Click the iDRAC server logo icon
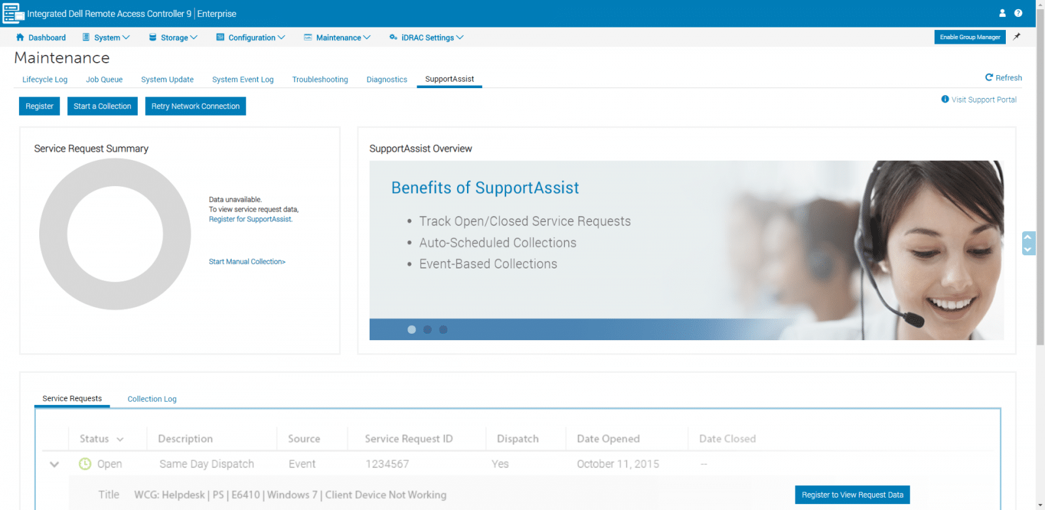The width and height of the screenshot is (1045, 510). point(13,14)
